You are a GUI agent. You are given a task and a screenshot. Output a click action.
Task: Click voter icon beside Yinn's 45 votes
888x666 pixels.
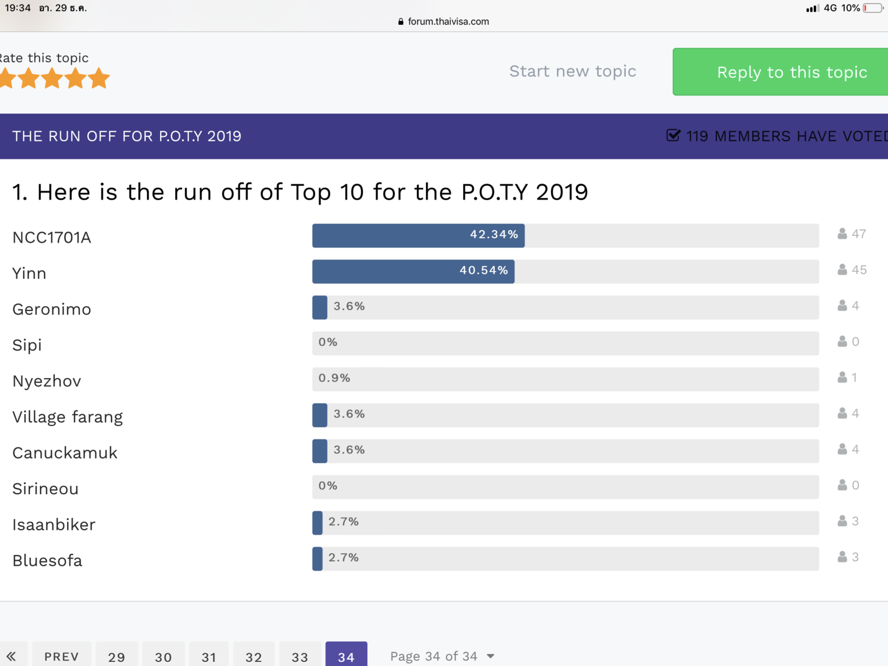pos(842,270)
